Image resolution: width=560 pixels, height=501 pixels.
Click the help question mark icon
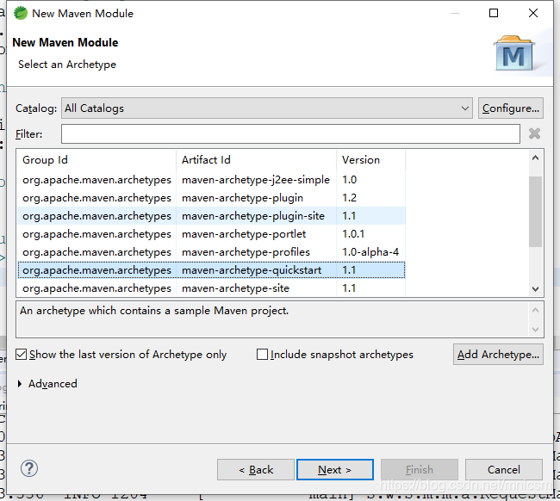pos(29,468)
